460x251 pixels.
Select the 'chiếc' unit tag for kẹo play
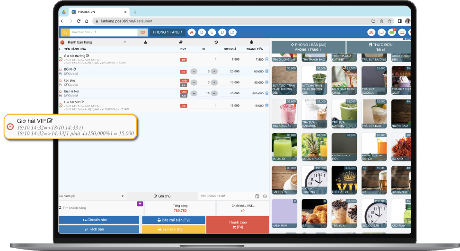(x=184, y=81)
